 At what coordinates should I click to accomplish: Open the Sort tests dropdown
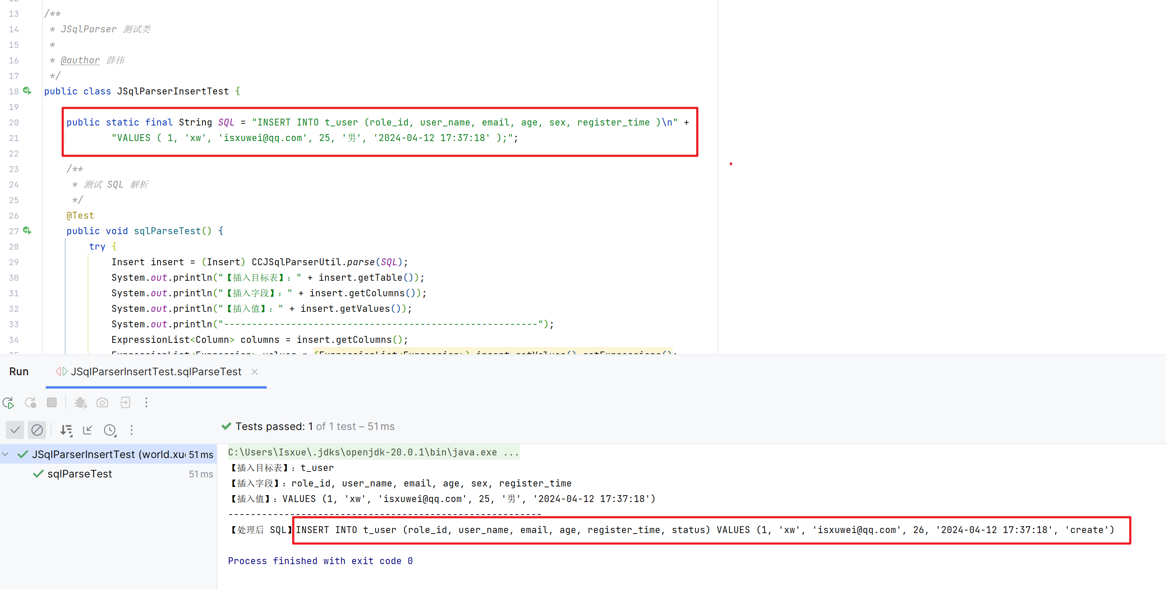[x=66, y=430]
